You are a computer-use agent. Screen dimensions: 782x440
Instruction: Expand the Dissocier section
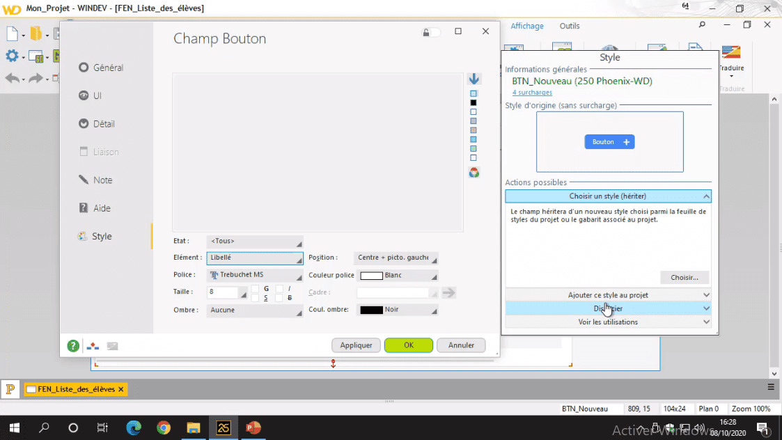[608, 308]
